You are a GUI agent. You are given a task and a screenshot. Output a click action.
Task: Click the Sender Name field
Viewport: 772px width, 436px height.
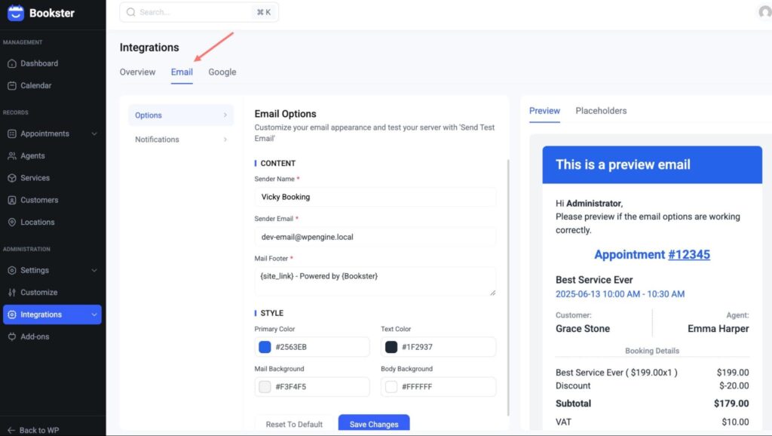[x=375, y=197]
